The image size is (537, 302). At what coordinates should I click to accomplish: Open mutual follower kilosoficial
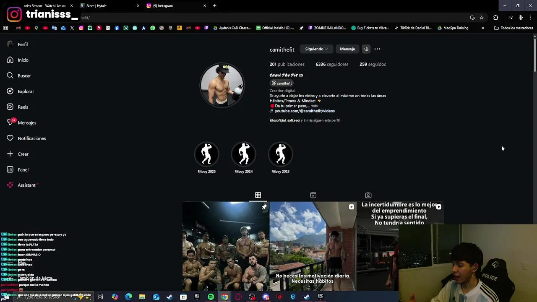click(x=277, y=120)
